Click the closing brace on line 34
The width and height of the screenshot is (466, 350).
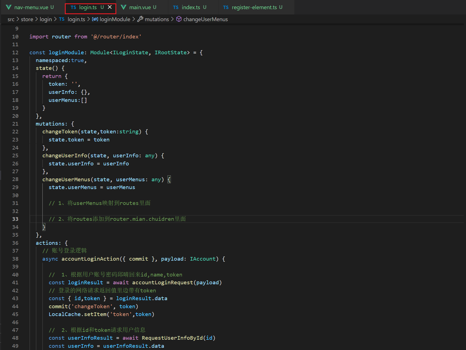tap(44, 227)
